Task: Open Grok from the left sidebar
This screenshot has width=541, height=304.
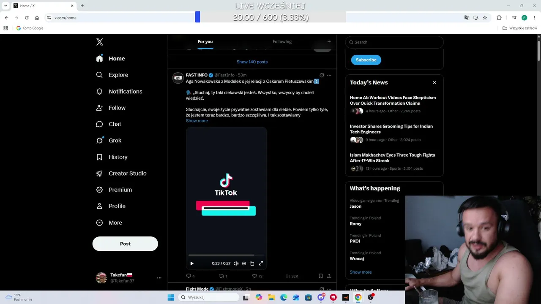Action: pyautogui.click(x=109, y=141)
